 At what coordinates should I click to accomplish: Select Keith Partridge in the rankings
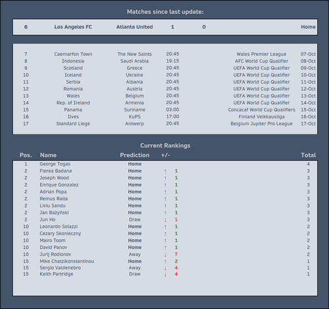[57, 274]
